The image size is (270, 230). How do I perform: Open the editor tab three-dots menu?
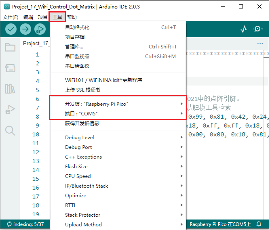click(x=260, y=43)
